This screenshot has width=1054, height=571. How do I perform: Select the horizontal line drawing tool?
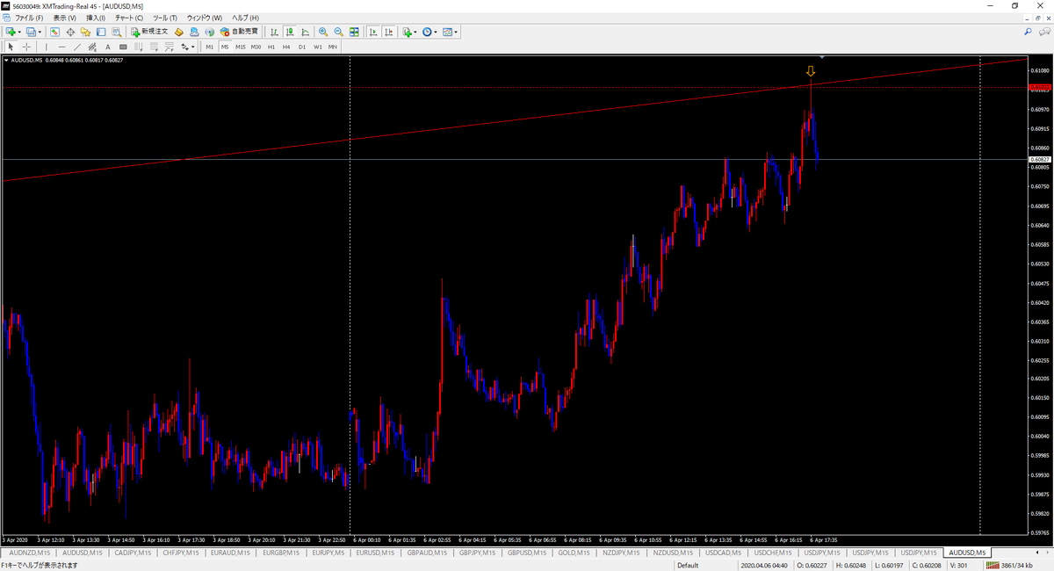(x=61, y=47)
